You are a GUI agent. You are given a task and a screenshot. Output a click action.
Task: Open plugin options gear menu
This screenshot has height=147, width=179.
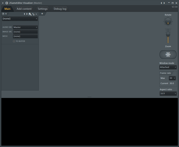pos(7,3)
